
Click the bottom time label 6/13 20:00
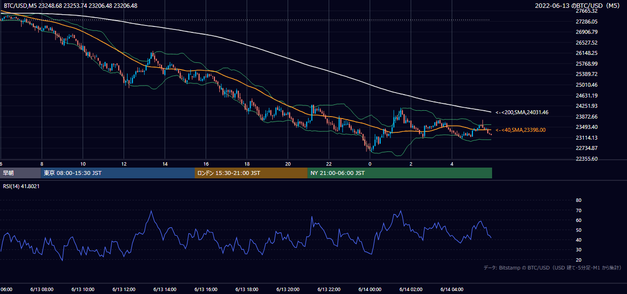[x=288, y=289]
